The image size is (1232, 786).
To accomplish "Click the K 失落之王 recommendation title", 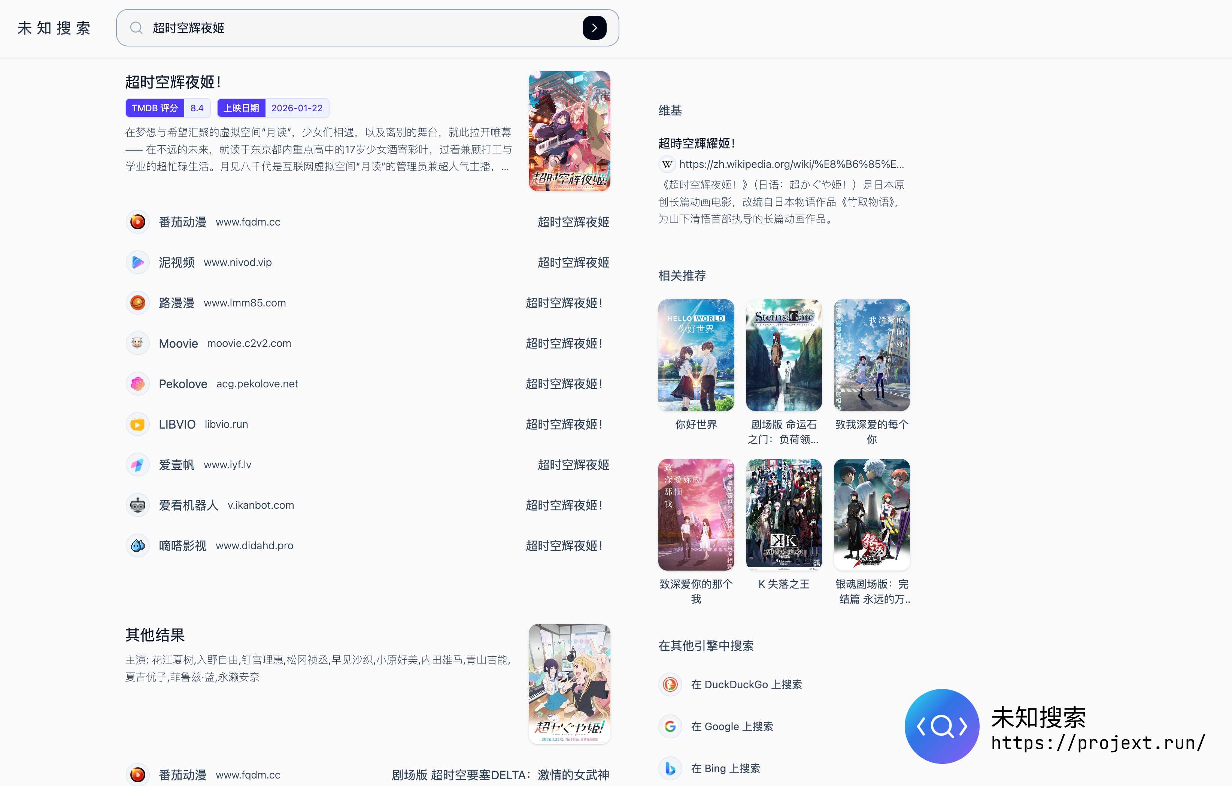I will click(784, 584).
